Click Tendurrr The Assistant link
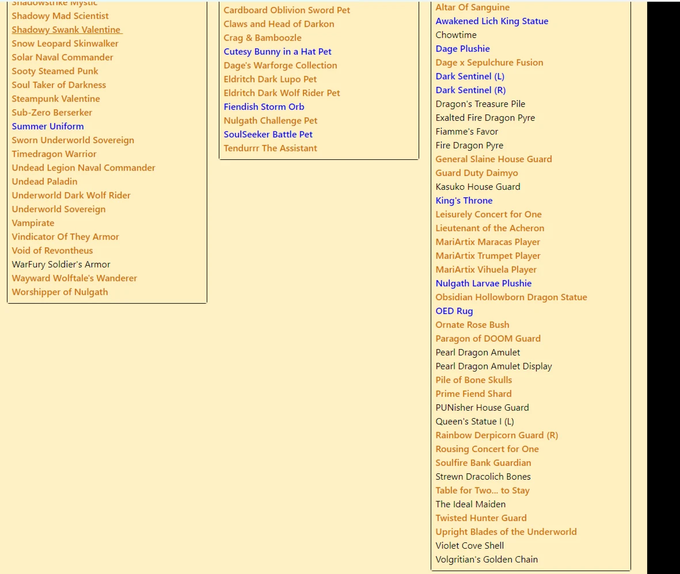The width and height of the screenshot is (680, 574). click(x=270, y=148)
